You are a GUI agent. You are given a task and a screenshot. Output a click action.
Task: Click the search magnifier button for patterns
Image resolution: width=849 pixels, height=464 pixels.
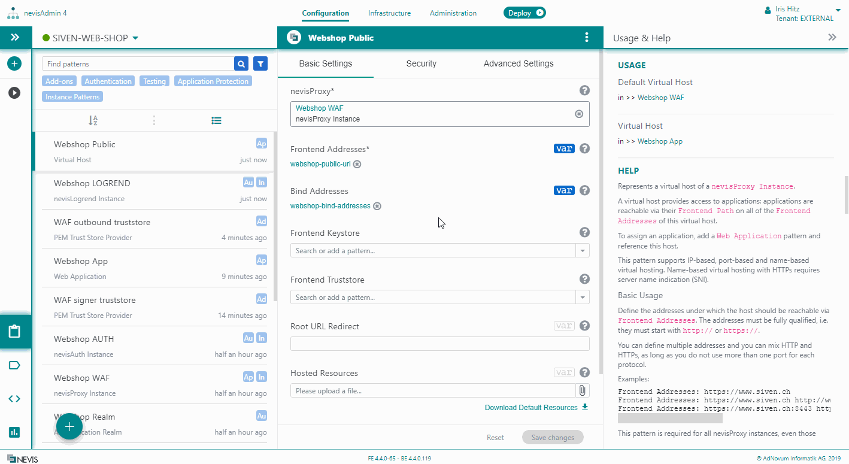coord(241,64)
